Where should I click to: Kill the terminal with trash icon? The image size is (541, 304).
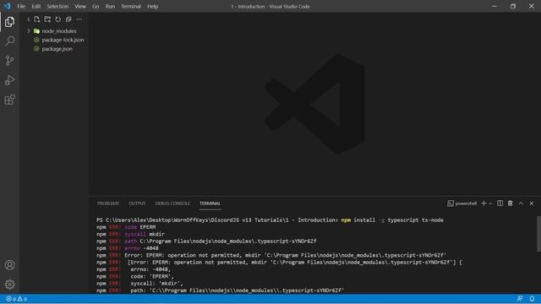pyautogui.click(x=511, y=204)
